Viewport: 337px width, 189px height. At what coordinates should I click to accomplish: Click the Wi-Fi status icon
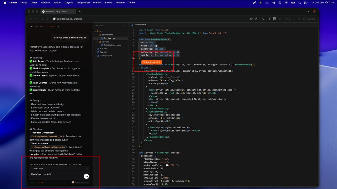pos(286,3)
